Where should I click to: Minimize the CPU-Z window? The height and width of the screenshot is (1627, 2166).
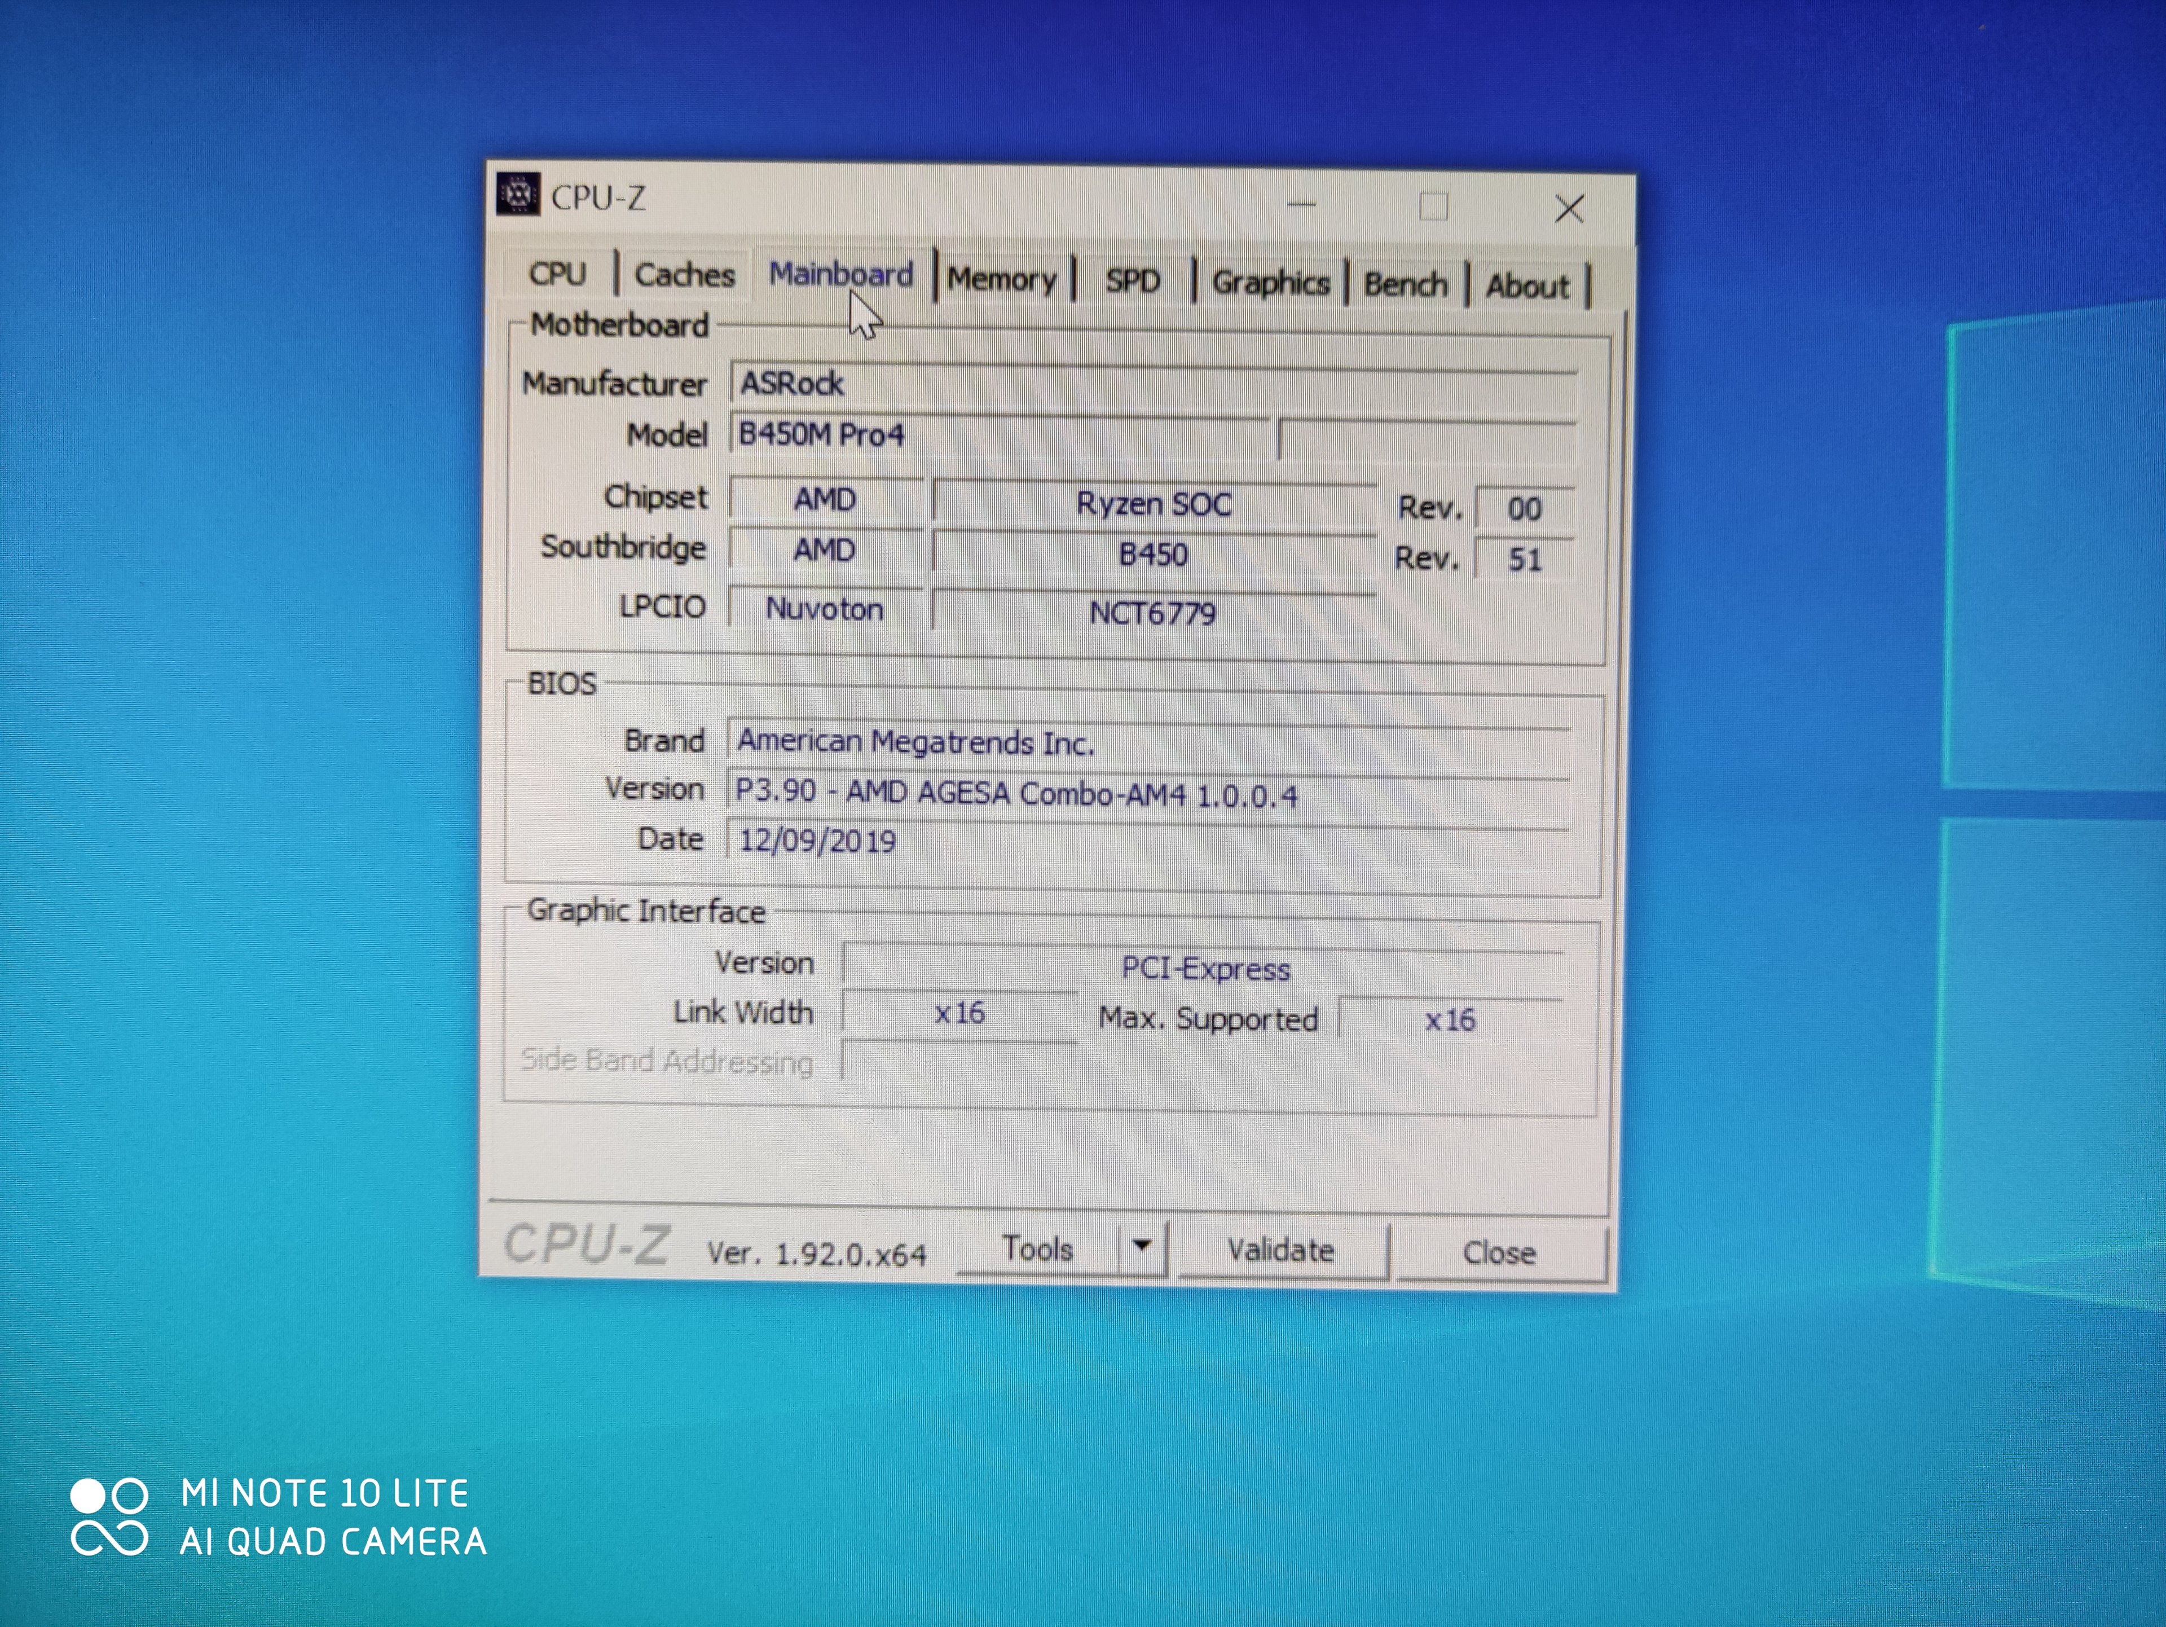point(1301,205)
